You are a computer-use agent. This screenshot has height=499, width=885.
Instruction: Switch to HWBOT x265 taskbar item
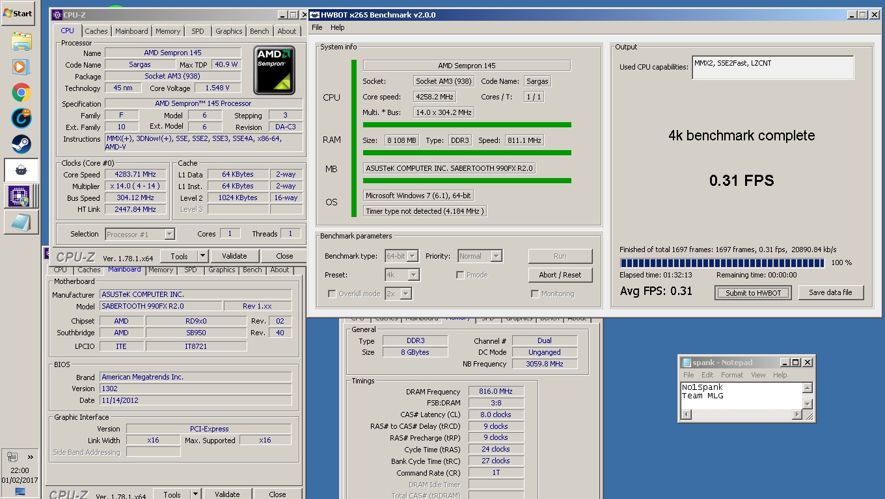[21, 170]
